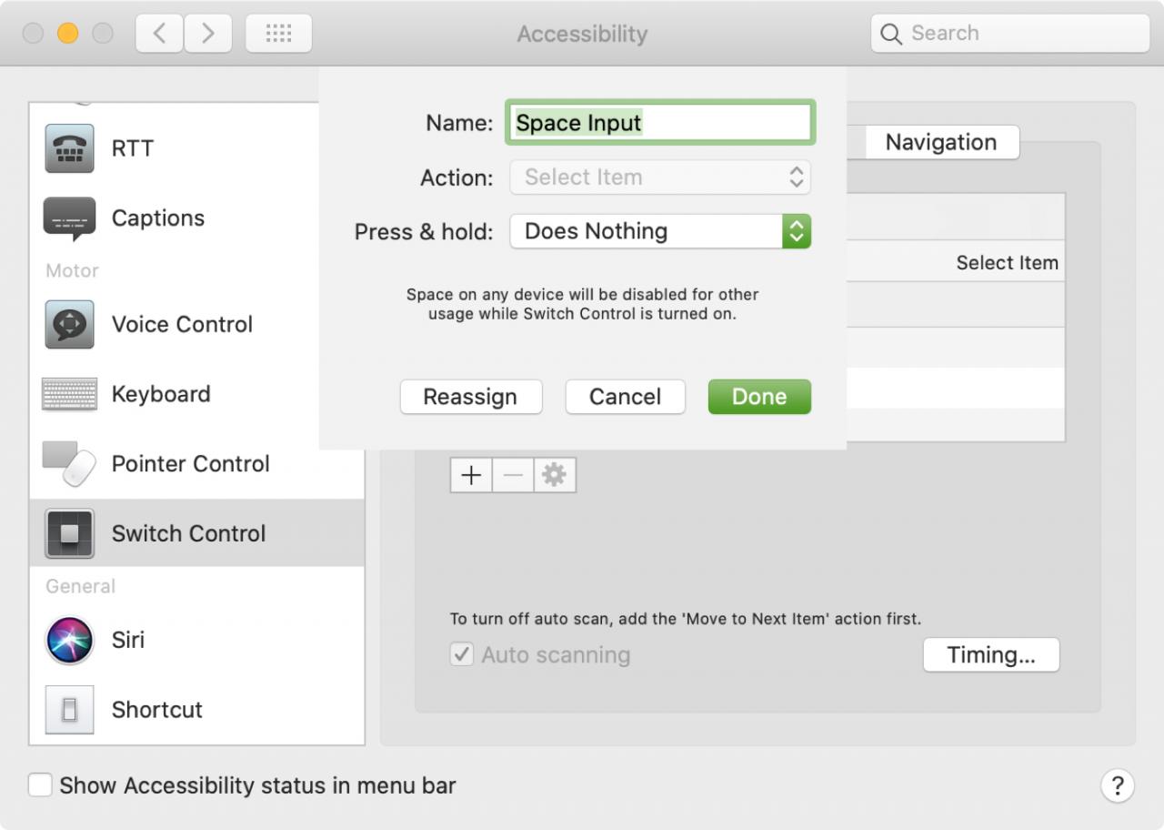Open Pointer Control mouse icon
1164x830 pixels.
69,463
